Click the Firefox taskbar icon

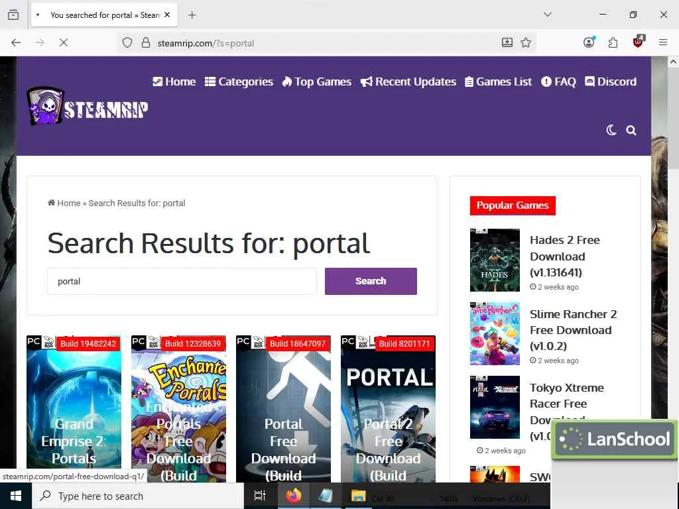pyautogui.click(x=293, y=496)
